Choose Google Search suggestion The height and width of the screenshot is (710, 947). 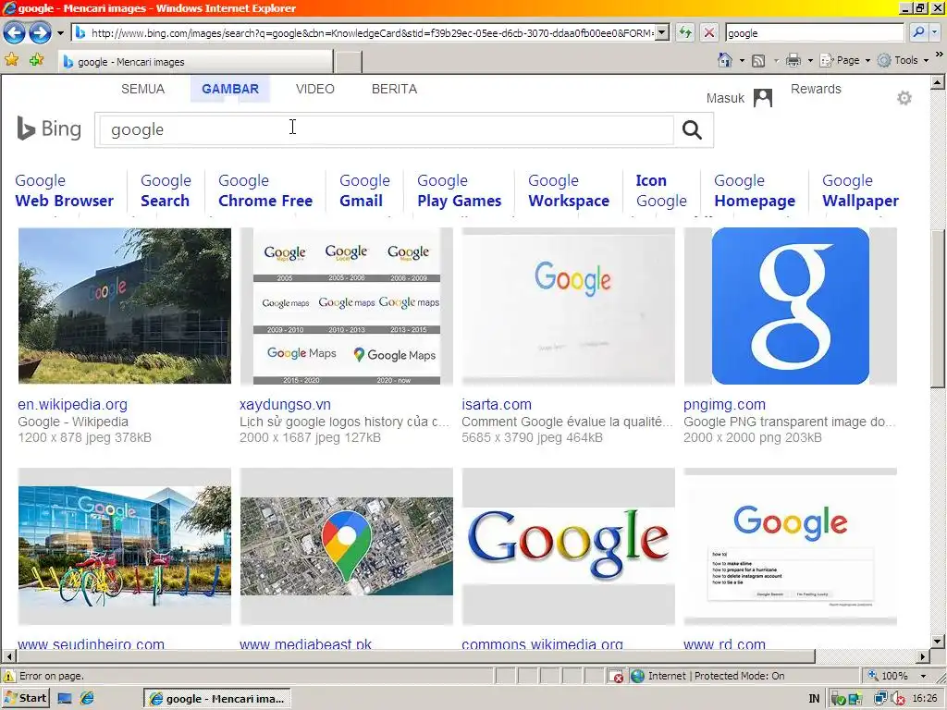point(166,190)
